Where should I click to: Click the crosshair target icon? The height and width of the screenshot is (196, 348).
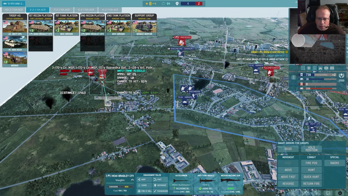309,68
